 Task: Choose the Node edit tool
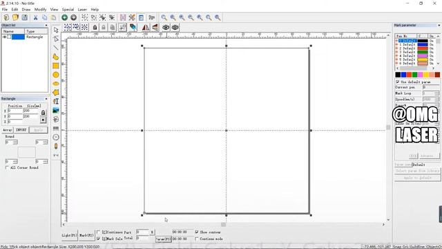[56, 39]
